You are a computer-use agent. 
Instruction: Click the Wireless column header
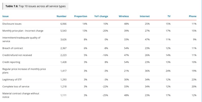tap(124, 16)
